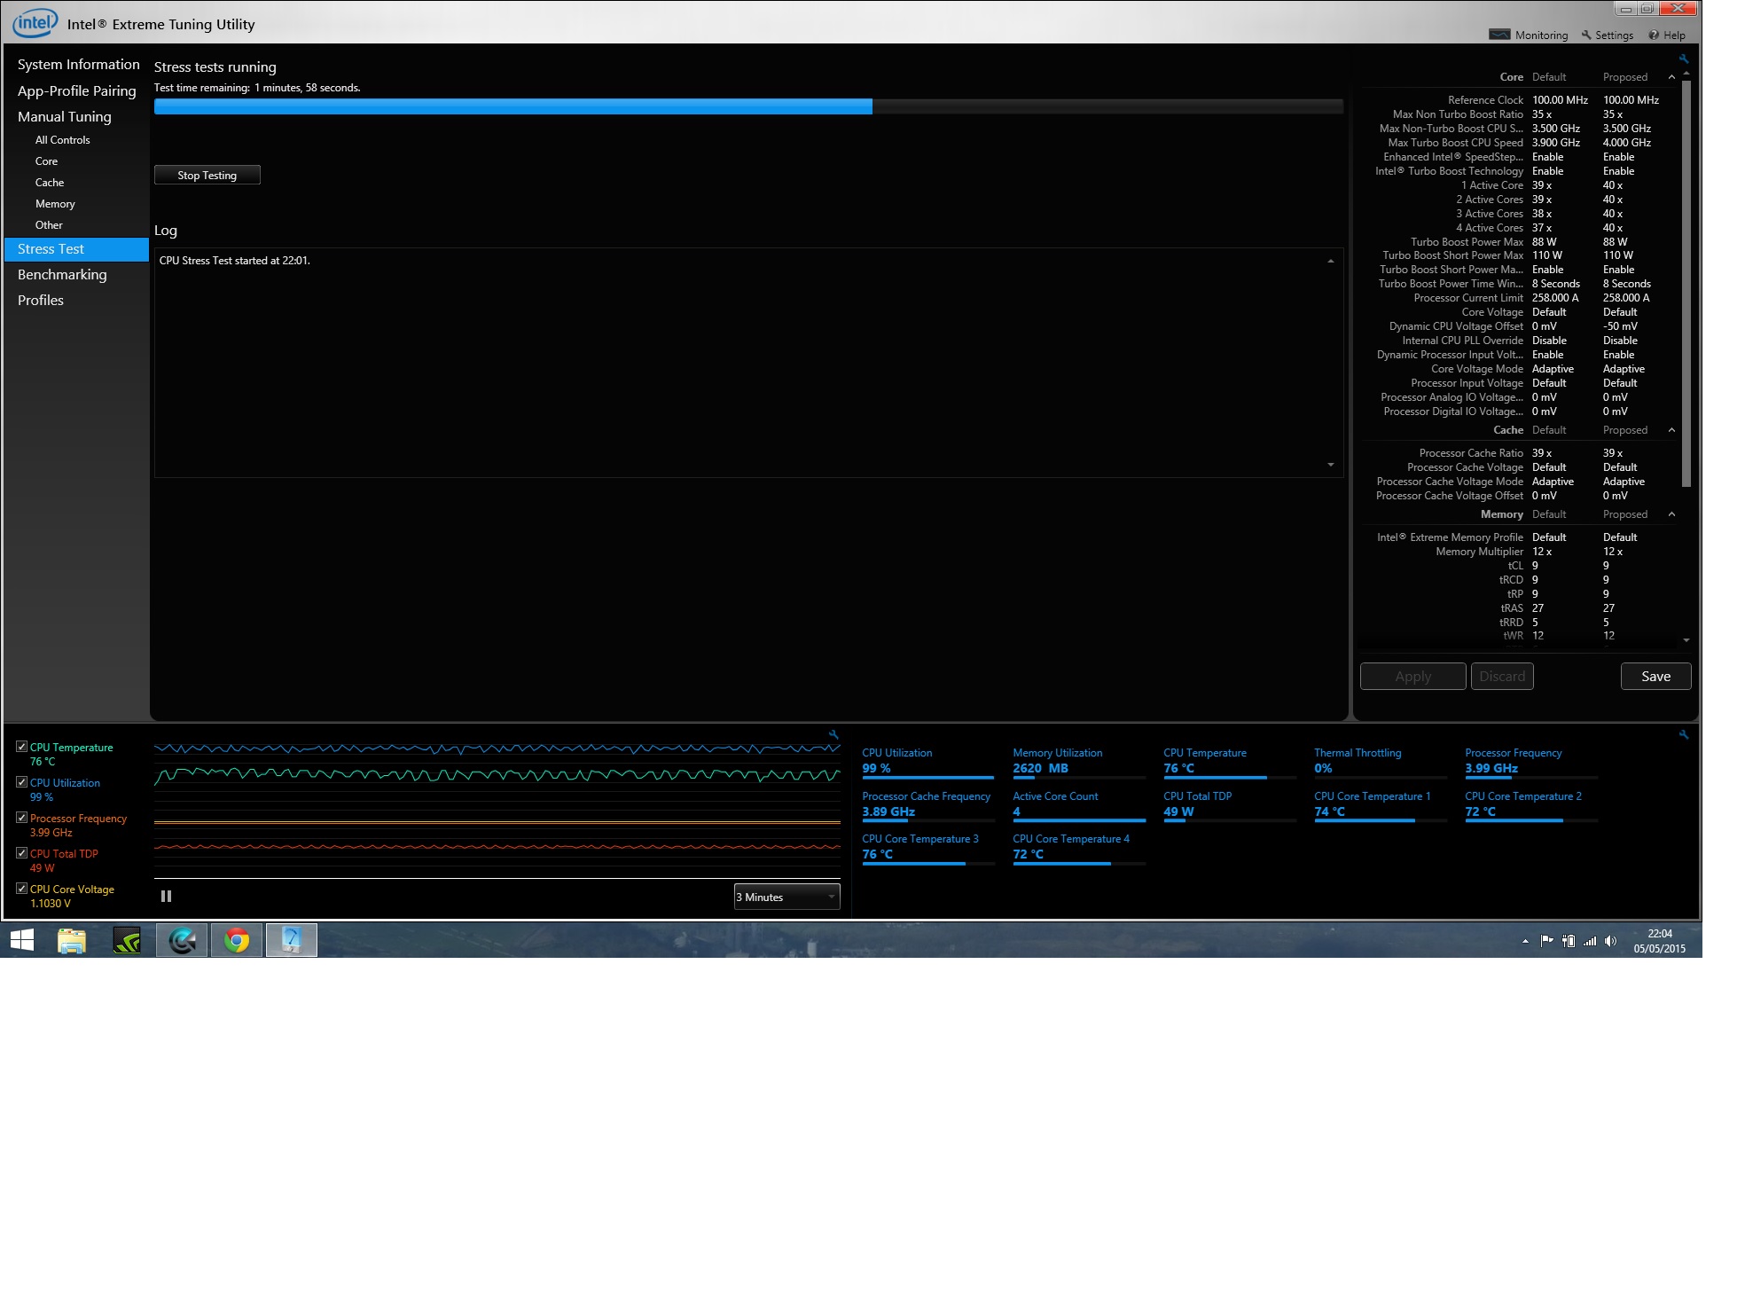This screenshot has width=1745, height=1309.
Task: Select Core under Manual Tuning
Action: point(47,161)
